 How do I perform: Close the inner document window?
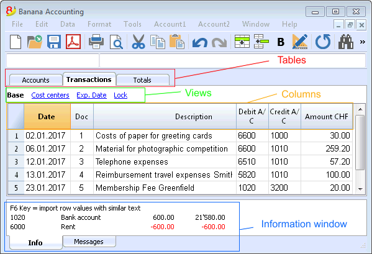tap(361, 25)
